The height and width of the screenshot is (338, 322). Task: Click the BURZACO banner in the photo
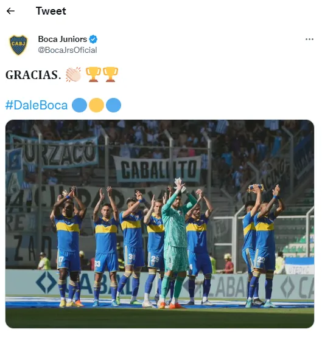(x=54, y=152)
